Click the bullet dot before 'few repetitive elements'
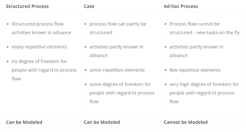Screen dimensions: 246x132 [165, 70]
